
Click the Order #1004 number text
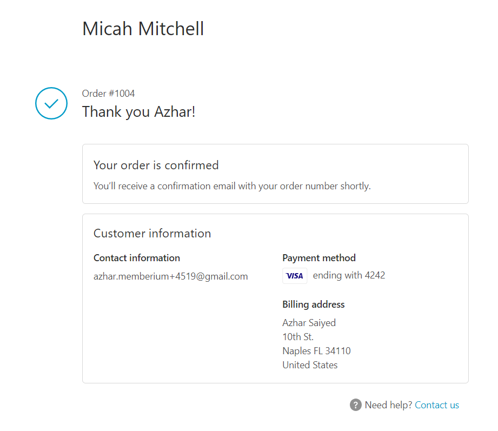[x=108, y=94]
